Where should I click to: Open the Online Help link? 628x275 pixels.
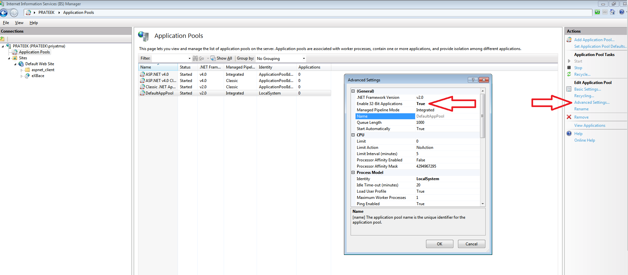[585, 140]
